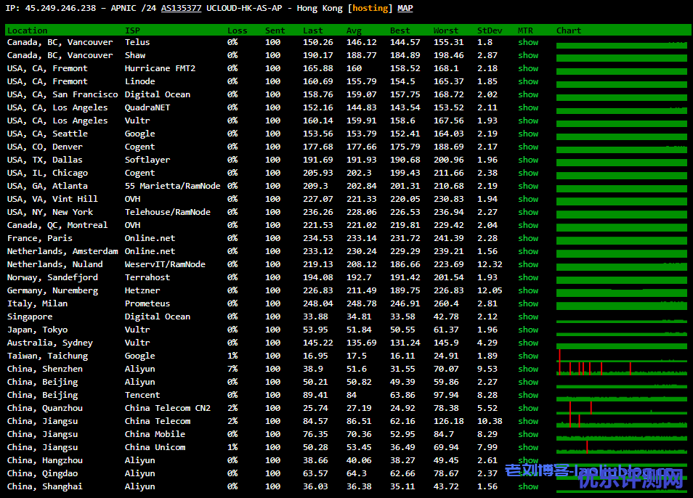The width and height of the screenshot is (693, 498).
Task: Show MTR for Dallas Softlayer row
Action: 528,160
